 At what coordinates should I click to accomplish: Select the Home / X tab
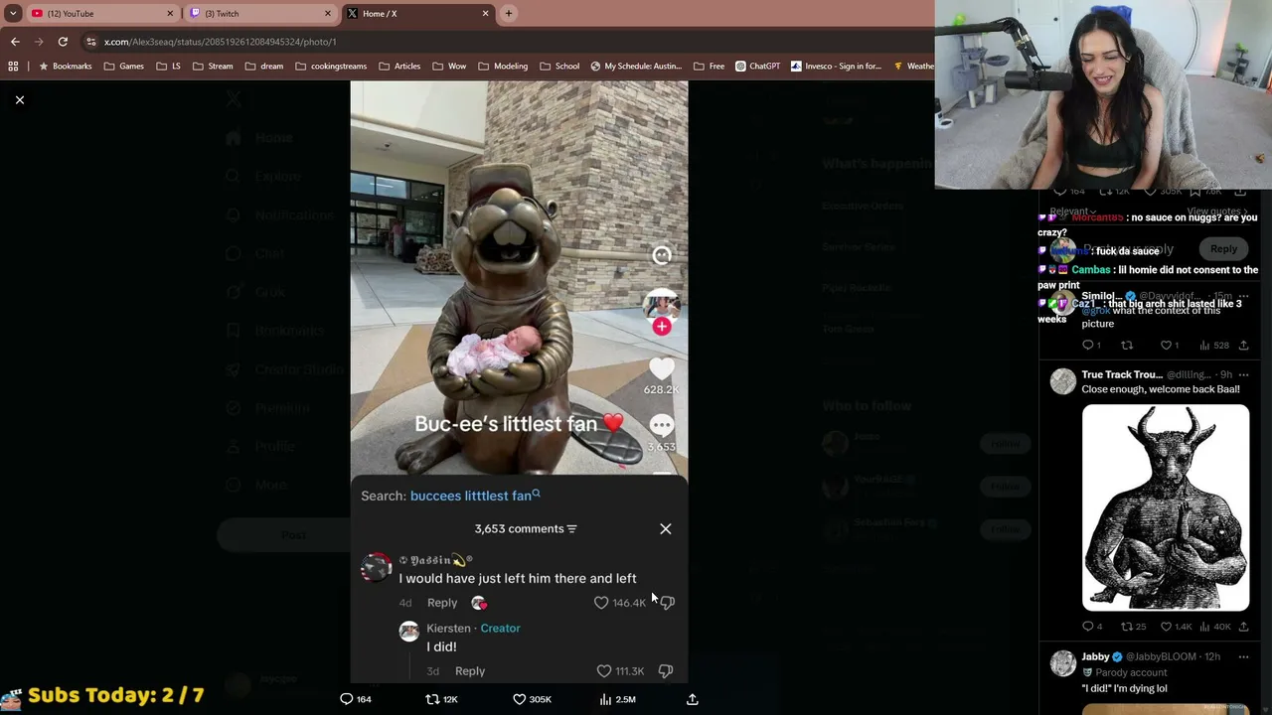coord(417,13)
